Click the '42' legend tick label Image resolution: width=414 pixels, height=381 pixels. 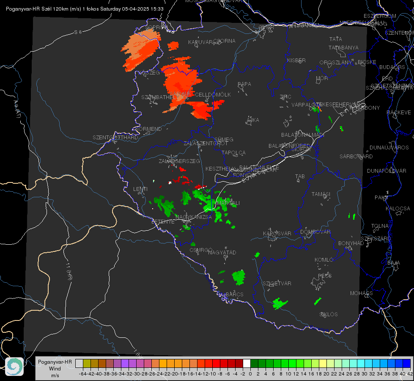410,374
